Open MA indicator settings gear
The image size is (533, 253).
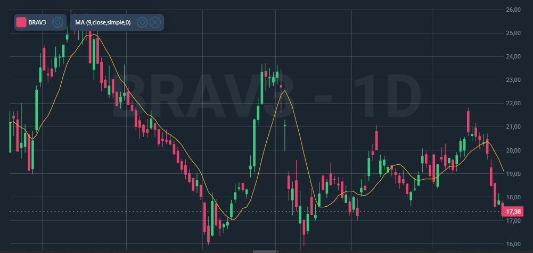[x=142, y=22]
